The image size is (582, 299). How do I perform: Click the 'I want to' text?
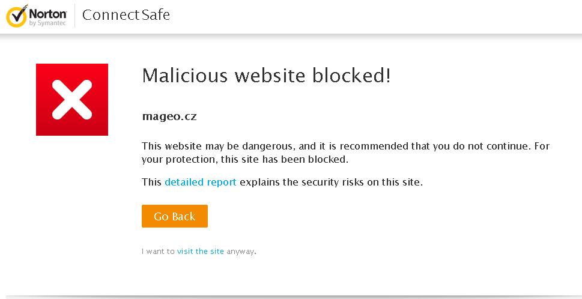click(x=158, y=251)
